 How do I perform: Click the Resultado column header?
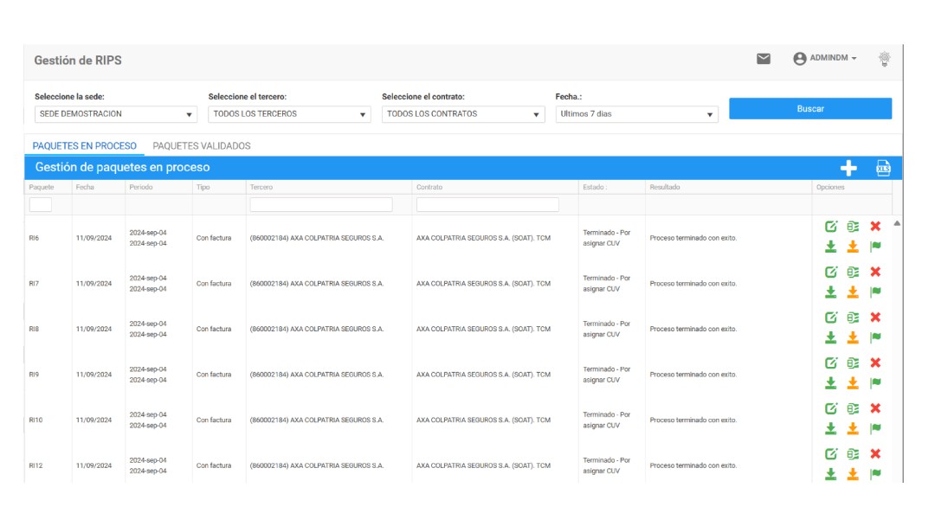665,187
